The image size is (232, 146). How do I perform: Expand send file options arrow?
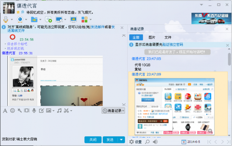pos(40,20)
